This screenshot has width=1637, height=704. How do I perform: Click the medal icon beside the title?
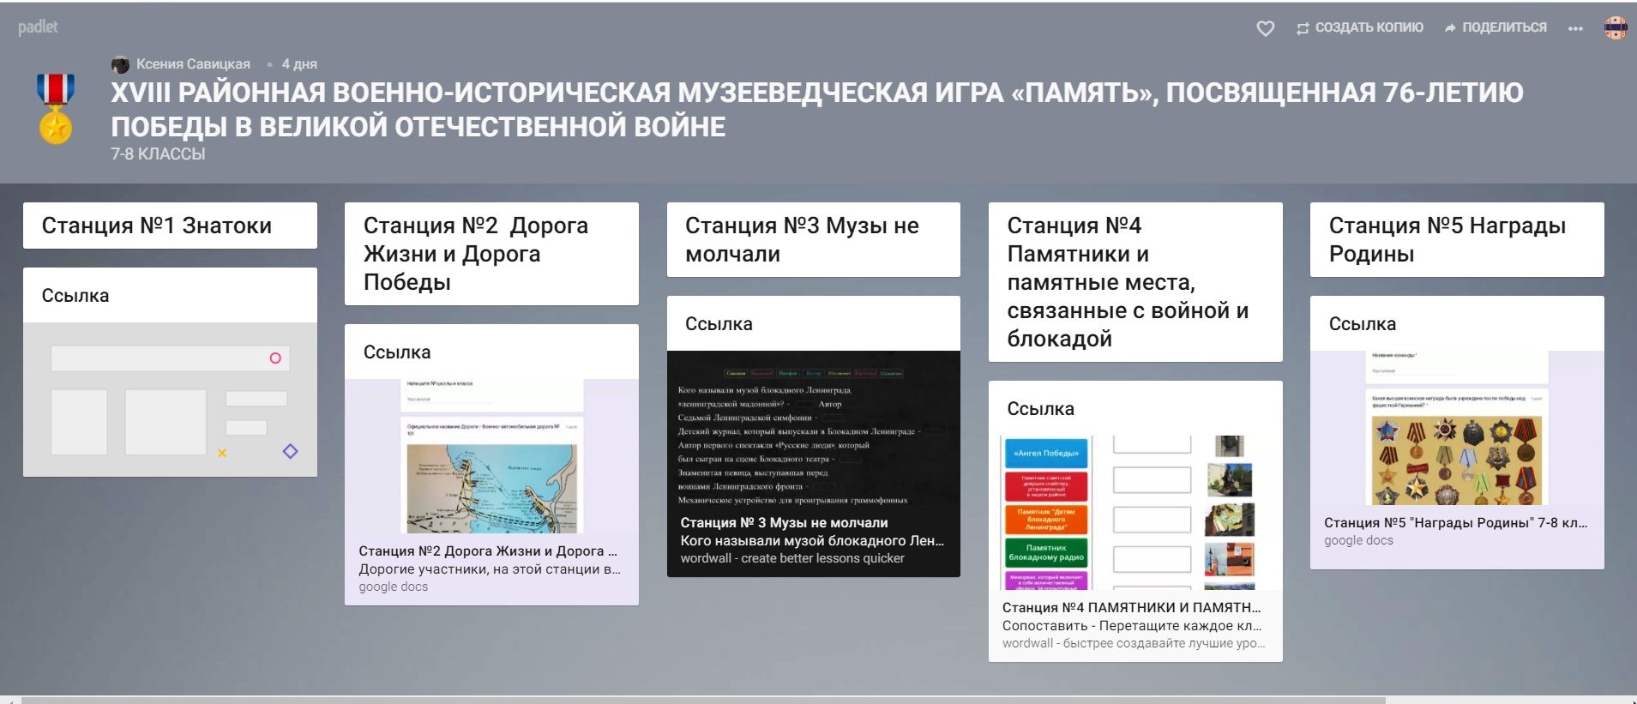click(56, 109)
